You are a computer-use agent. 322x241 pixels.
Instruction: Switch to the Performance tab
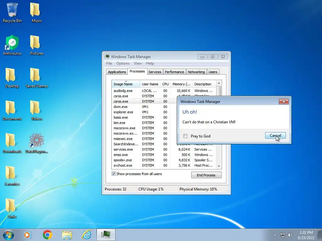click(x=174, y=72)
